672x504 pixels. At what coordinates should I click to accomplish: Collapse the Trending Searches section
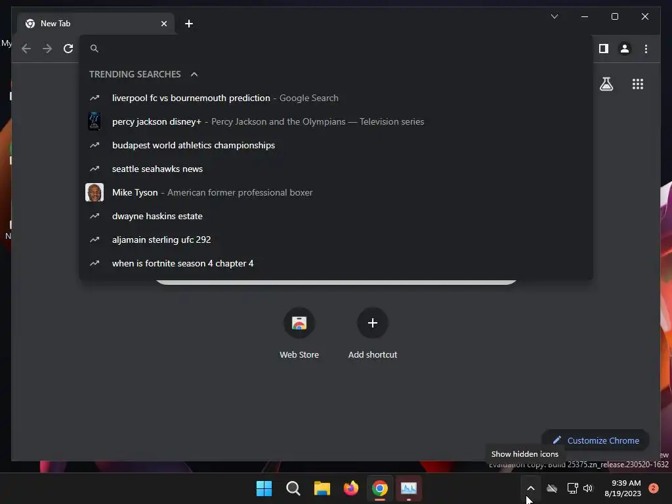tap(194, 74)
